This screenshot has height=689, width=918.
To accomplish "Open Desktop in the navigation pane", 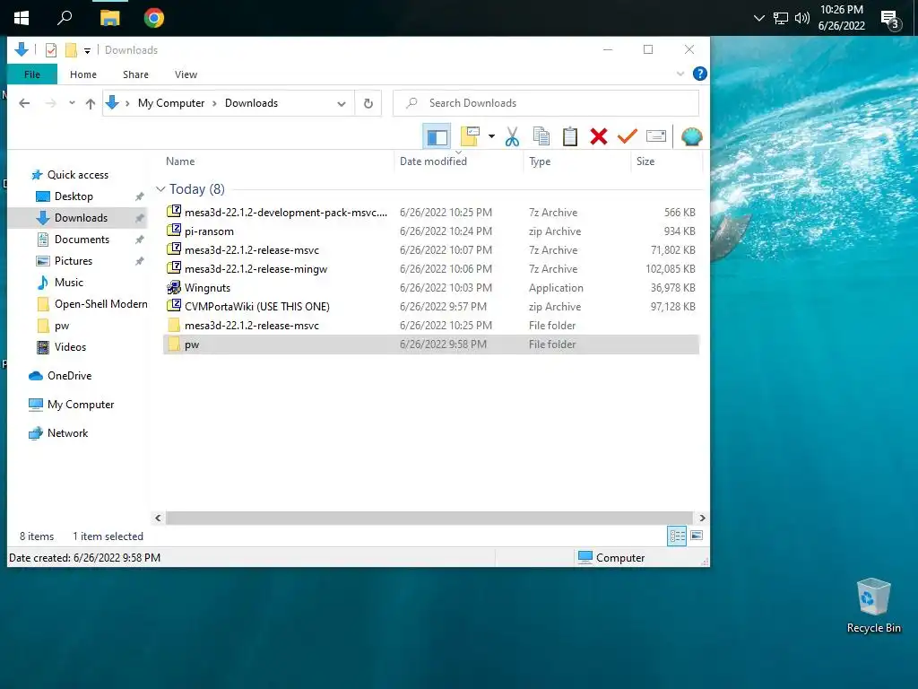I will click(x=74, y=196).
